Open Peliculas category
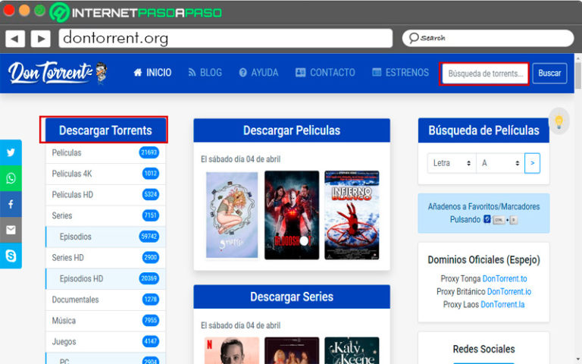The image size is (582, 364). coord(105,152)
